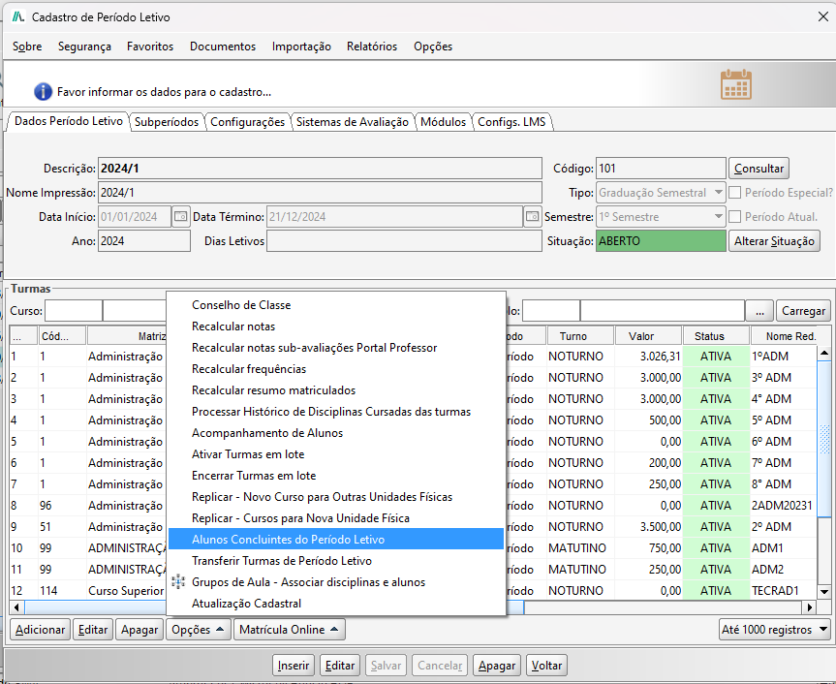The width and height of the screenshot is (836, 684).
Task: Select Replicar - Cursos para Nova Unidade Física
Action: click(336, 518)
